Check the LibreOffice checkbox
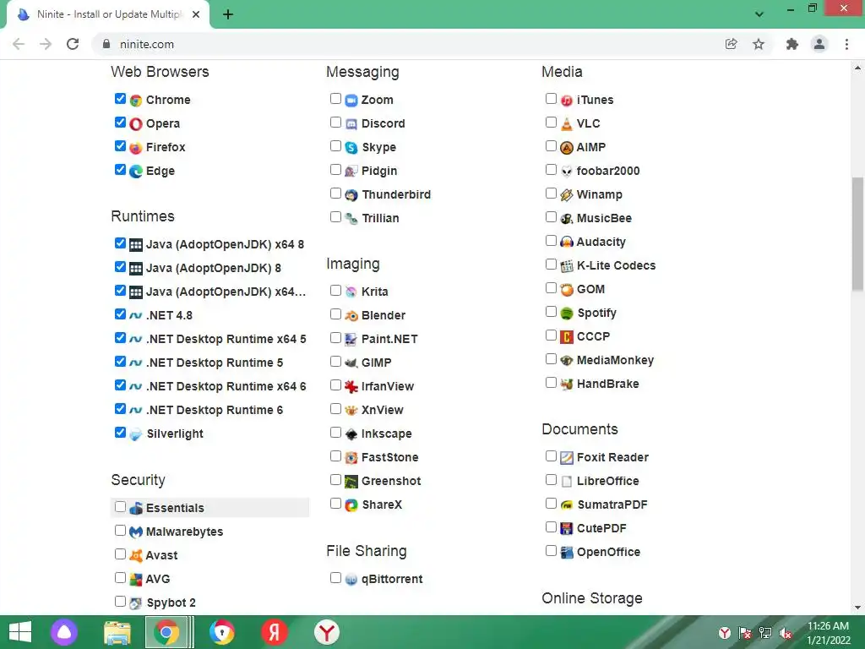This screenshot has height=649, width=865. (551, 480)
